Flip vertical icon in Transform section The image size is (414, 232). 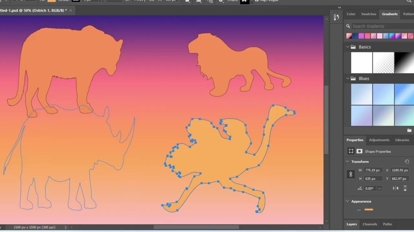pos(405,188)
